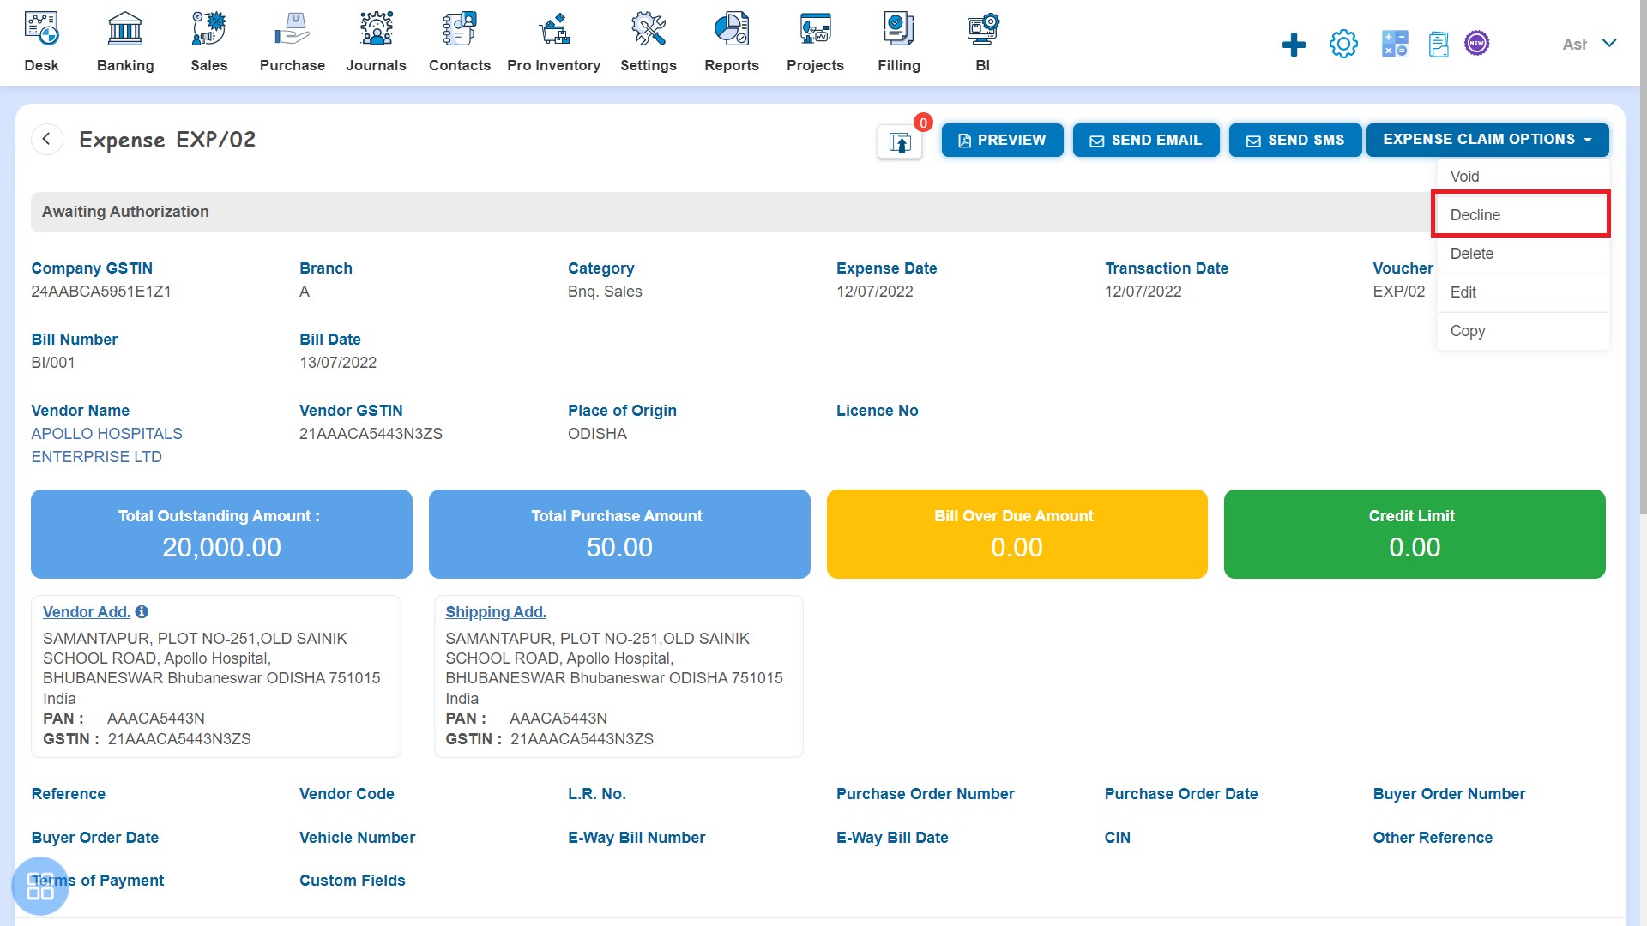Click the Bill Number value BI/001
Viewport: 1647px width, 926px height.
(53, 363)
